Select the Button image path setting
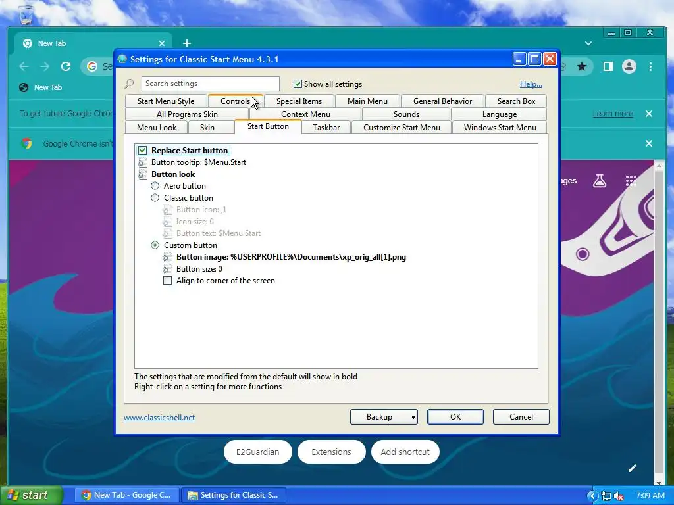Viewport: 674px width, 505px height. tap(291, 257)
